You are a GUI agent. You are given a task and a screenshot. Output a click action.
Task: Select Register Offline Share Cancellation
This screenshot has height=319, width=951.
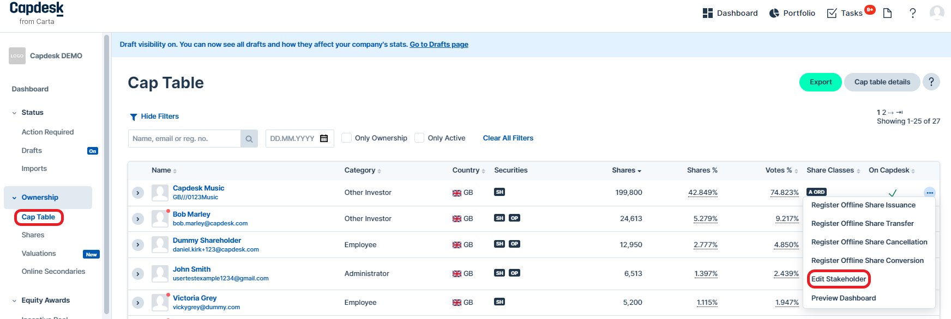[869, 242]
